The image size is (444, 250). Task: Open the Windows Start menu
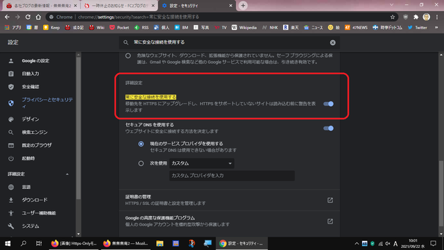[x=8, y=244]
